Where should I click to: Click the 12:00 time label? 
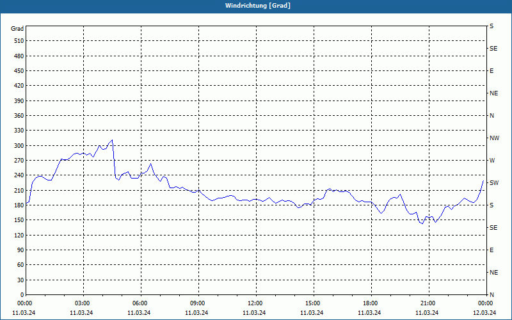255,303
